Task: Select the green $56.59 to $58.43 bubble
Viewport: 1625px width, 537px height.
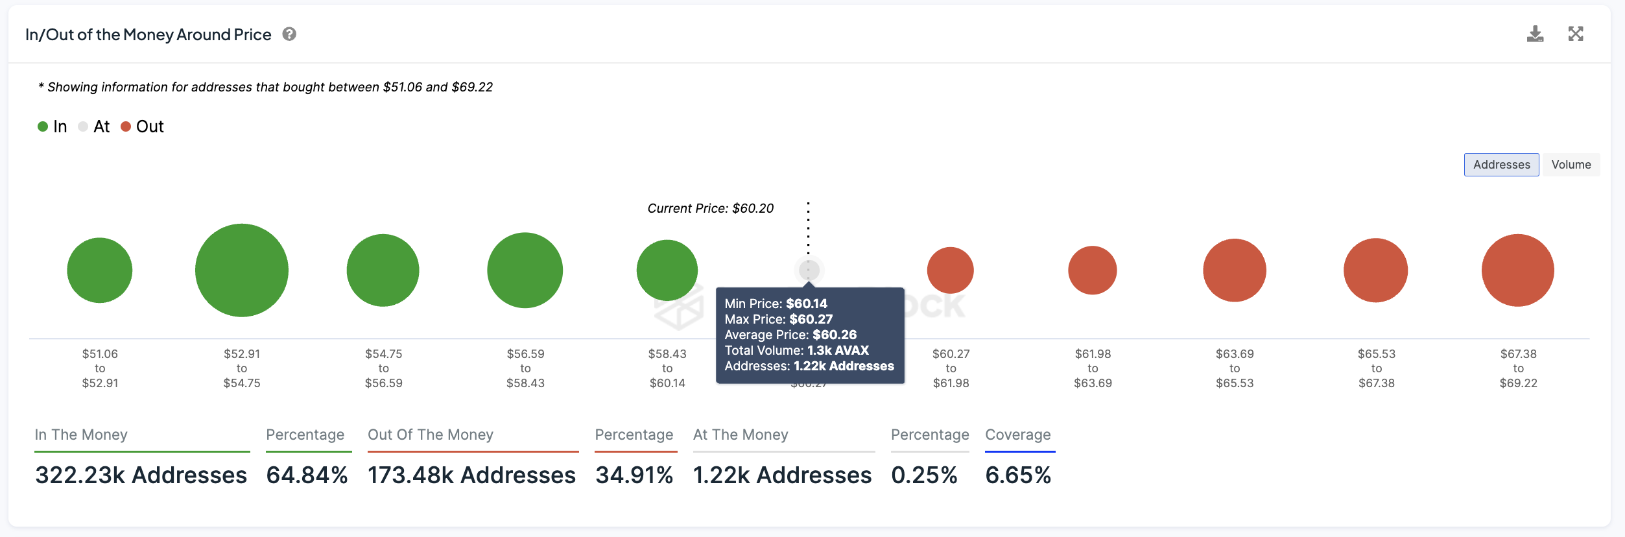Action: [525, 270]
